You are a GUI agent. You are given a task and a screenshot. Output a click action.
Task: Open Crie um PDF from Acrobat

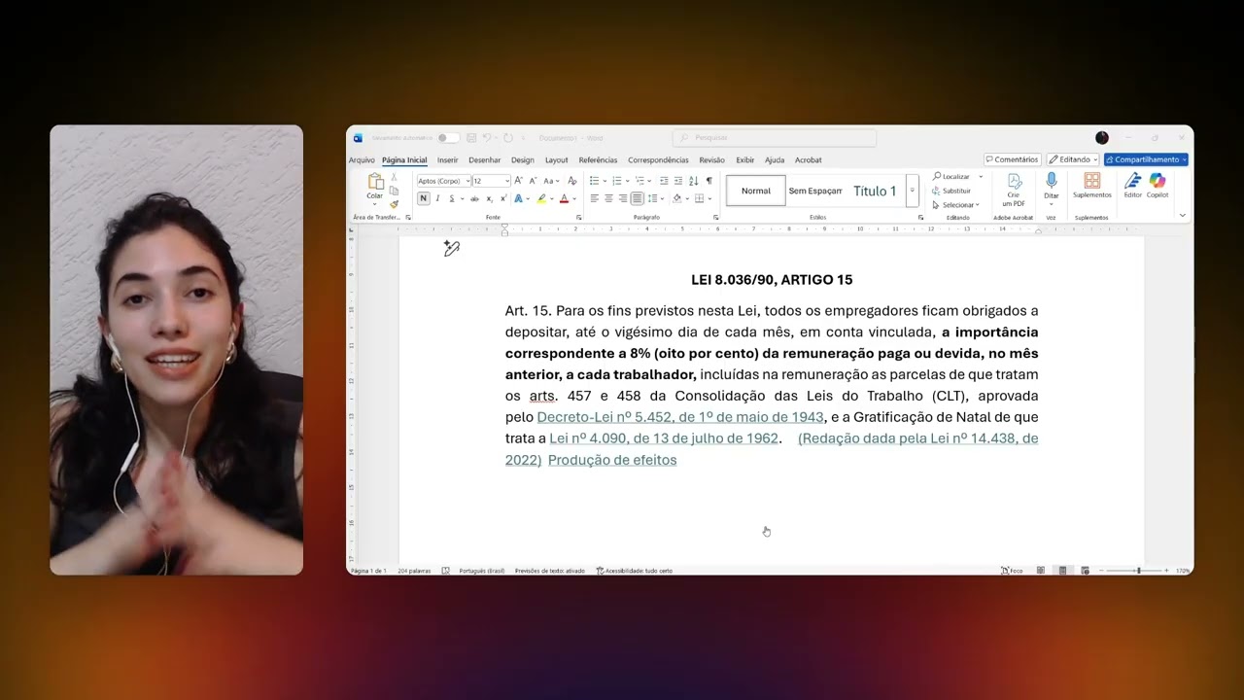(1014, 191)
